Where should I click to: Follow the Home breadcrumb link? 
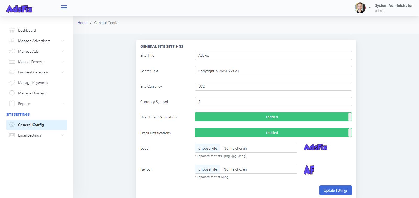point(82,23)
